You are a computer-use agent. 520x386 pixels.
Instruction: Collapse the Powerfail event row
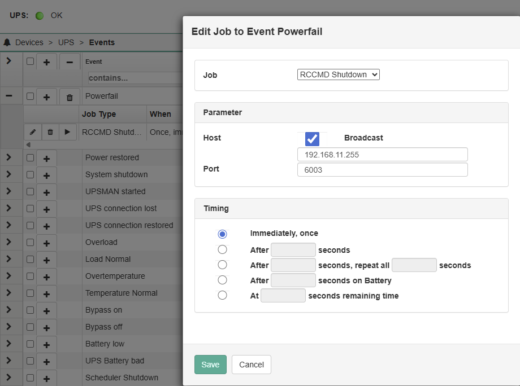[x=9, y=96]
